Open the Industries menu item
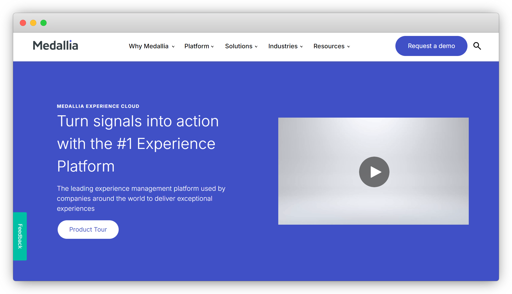Viewport: 512px width, 294px height. (x=283, y=46)
